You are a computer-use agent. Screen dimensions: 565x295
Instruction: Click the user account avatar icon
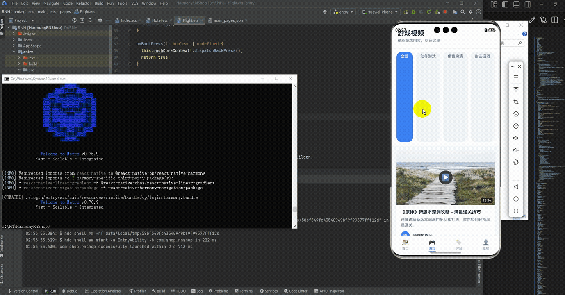click(478, 12)
